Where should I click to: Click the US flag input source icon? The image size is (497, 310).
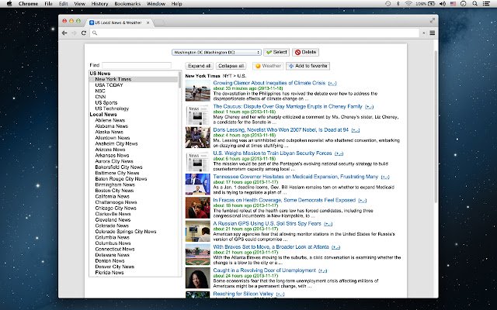453,4
